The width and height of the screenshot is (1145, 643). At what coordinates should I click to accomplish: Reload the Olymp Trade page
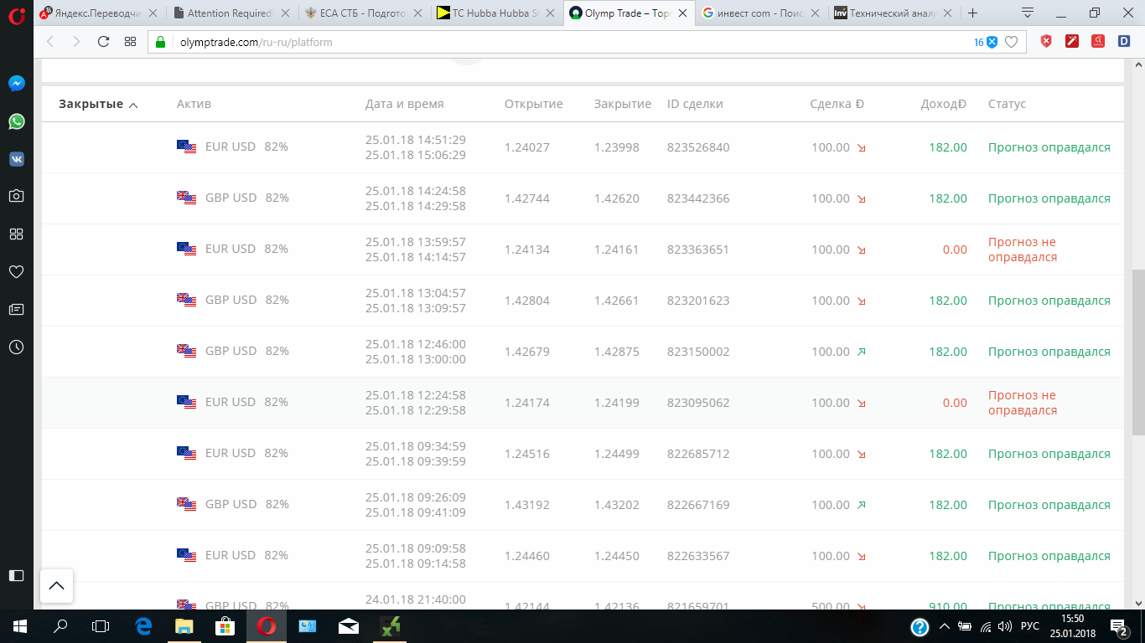103,42
